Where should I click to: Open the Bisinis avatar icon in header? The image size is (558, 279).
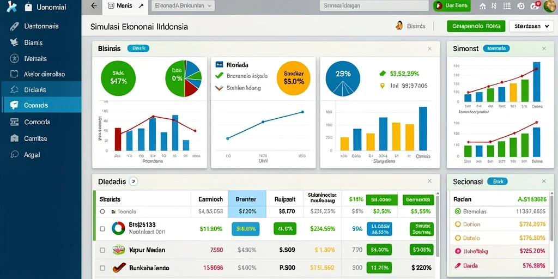[399, 26]
